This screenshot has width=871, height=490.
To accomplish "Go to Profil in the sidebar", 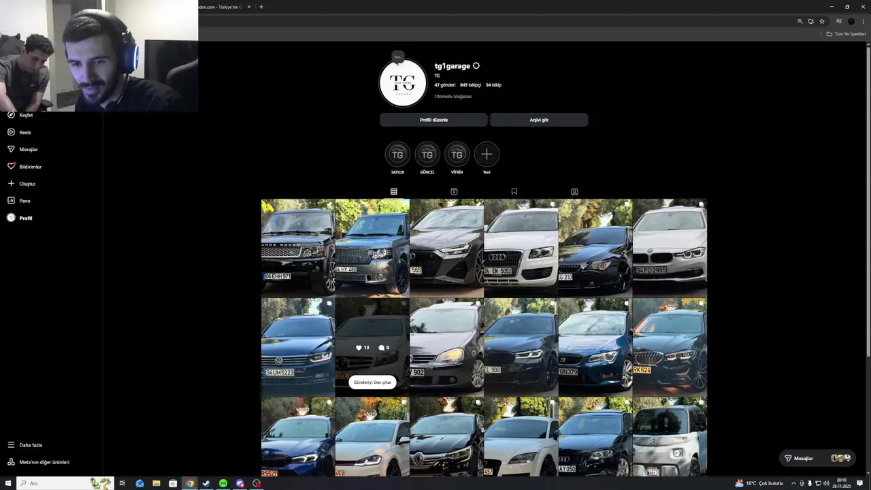I will [20, 218].
